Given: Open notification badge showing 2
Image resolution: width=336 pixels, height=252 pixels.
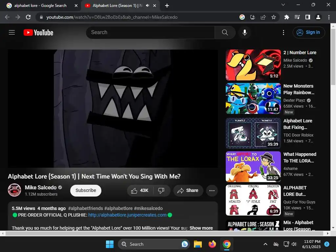Looking at the screenshot, I should 327,244.
